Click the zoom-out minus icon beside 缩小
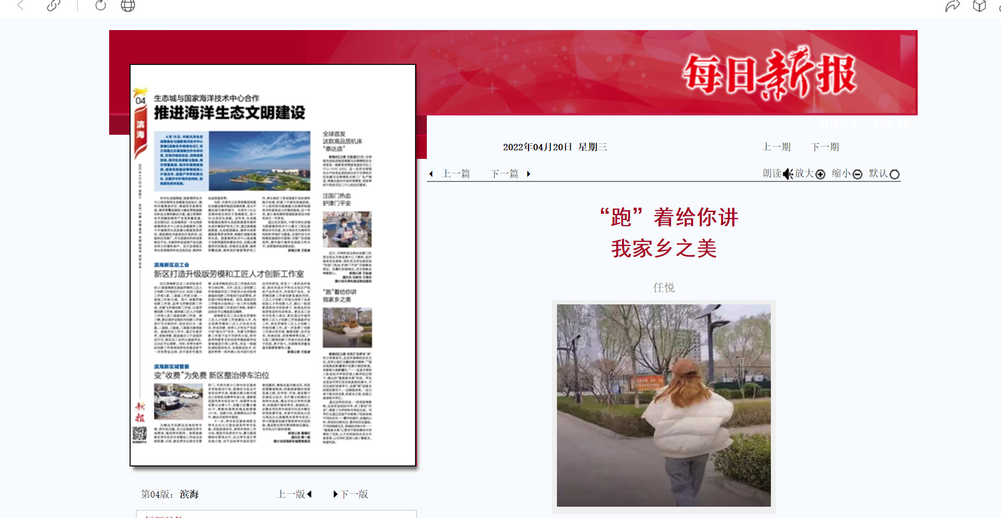The image size is (1001, 518). [x=857, y=174]
